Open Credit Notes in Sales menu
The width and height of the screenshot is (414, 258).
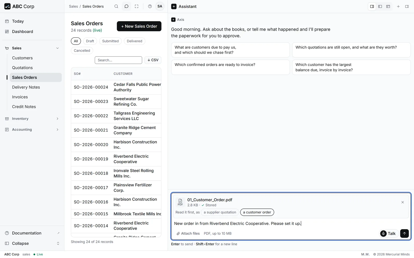coord(36,107)
